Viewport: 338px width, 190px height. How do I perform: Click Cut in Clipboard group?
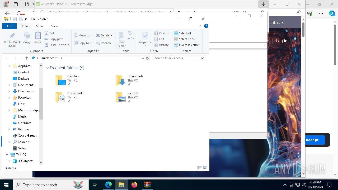(49, 33)
